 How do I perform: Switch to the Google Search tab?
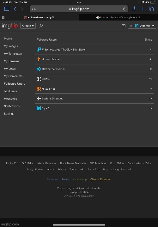point(118,17)
